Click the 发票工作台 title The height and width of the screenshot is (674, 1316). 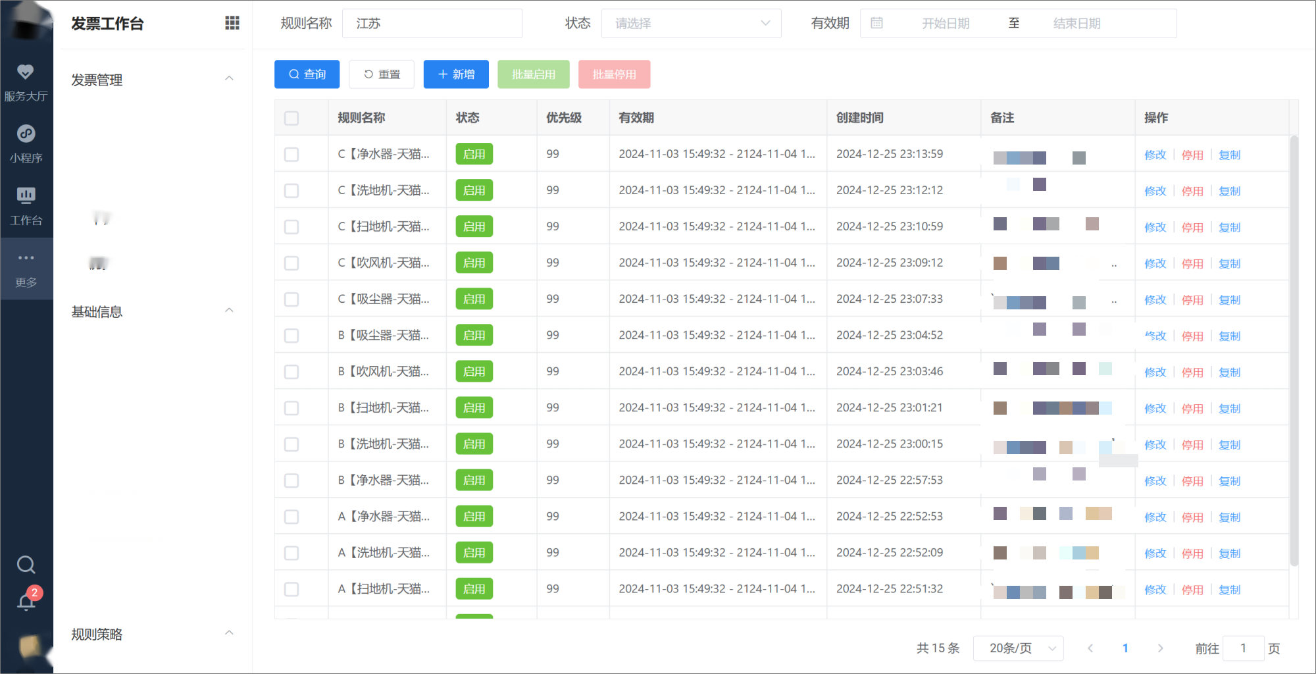pyautogui.click(x=107, y=24)
